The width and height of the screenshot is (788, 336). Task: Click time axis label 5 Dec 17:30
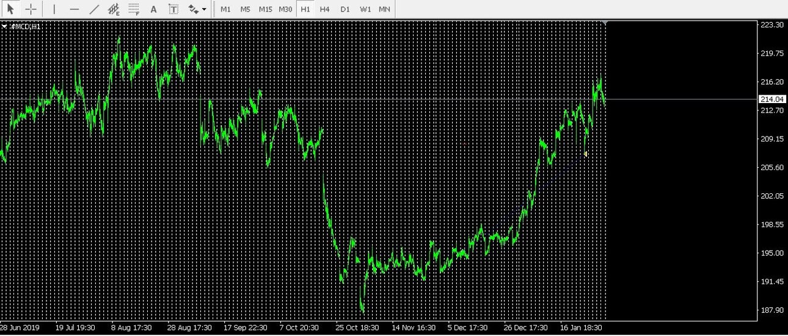[x=467, y=327]
